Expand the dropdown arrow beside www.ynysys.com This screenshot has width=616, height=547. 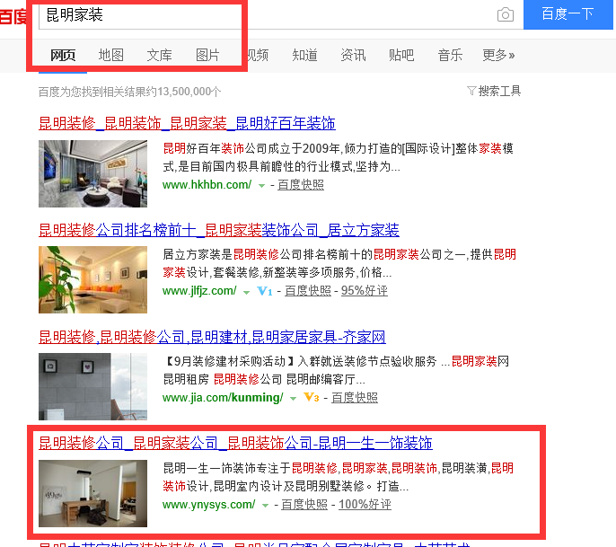point(265,506)
